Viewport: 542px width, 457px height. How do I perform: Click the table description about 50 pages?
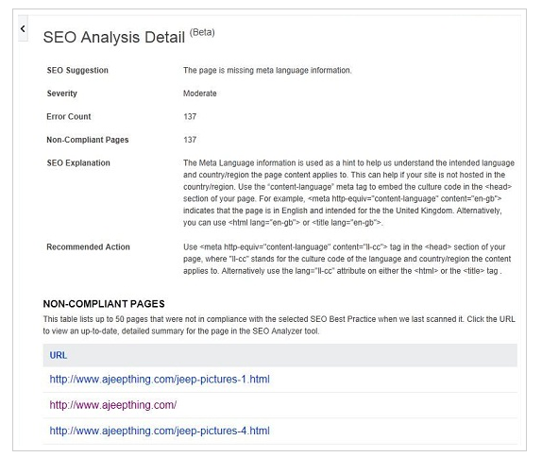click(x=279, y=325)
